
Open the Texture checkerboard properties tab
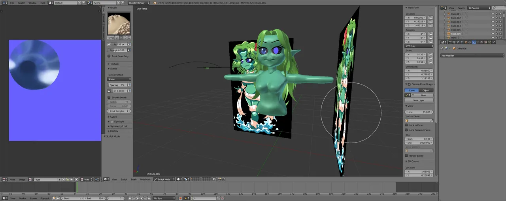tap(485, 42)
